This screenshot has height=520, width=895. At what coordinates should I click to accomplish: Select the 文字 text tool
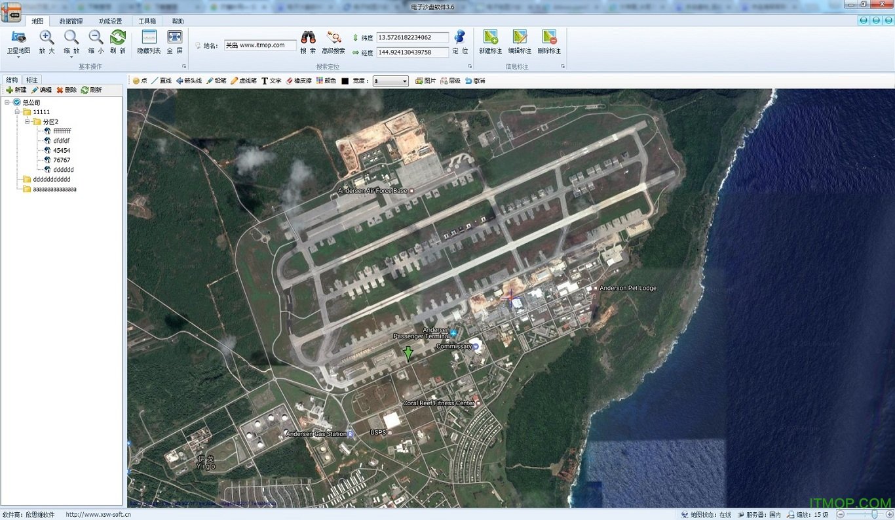click(x=271, y=81)
